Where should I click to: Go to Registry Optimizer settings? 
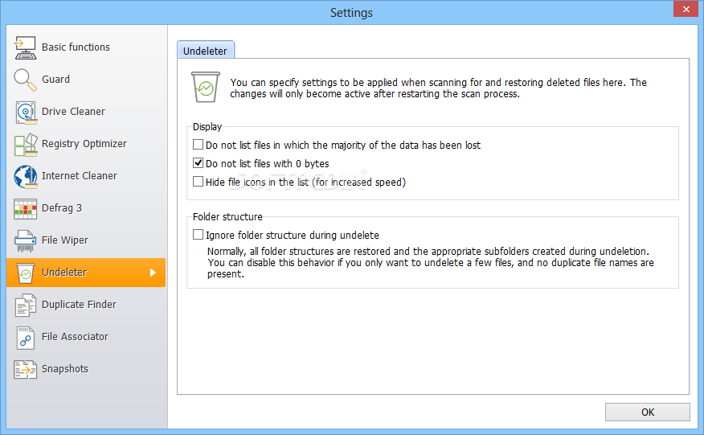point(84,144)
